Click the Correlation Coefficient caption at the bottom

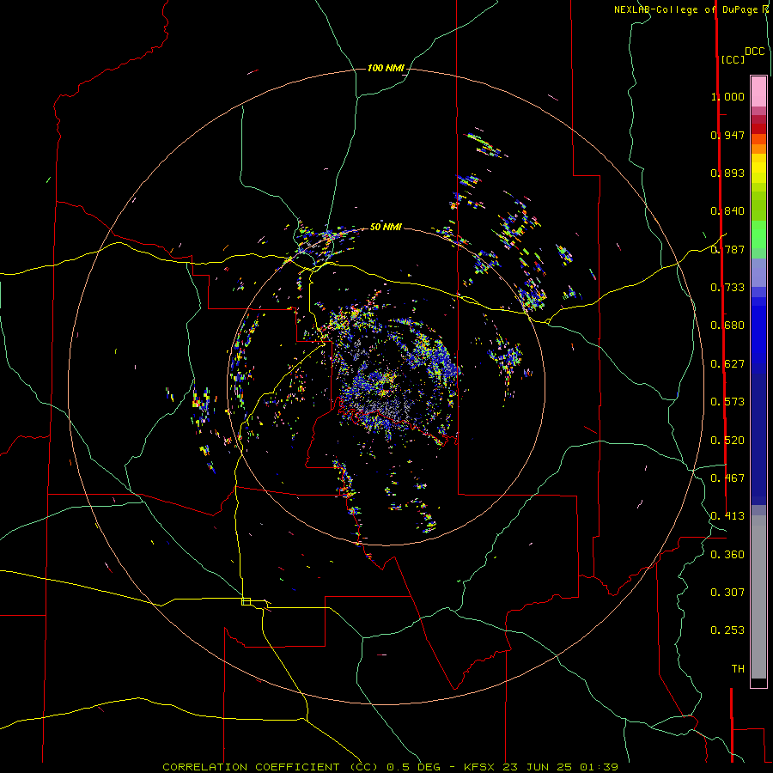coord(390,767)
